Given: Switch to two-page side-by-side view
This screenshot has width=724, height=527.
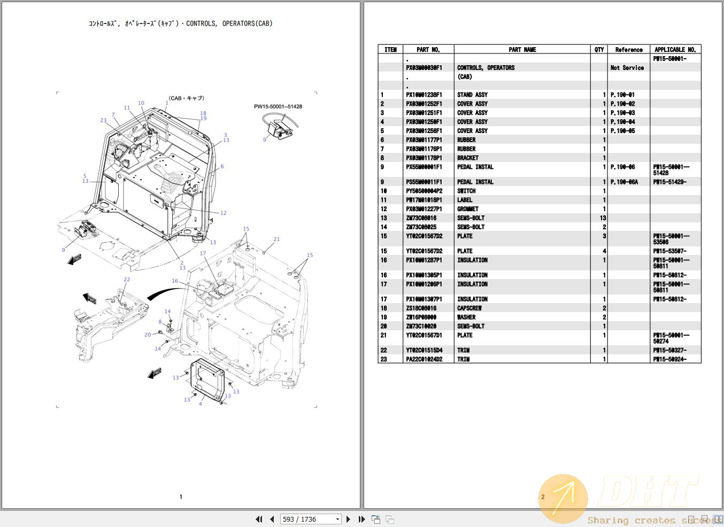Looking at the screenshot, I should click(x=718, y=519).
